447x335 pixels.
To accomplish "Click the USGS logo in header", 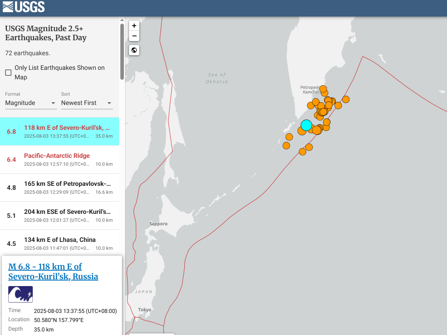I will point(24,7).
